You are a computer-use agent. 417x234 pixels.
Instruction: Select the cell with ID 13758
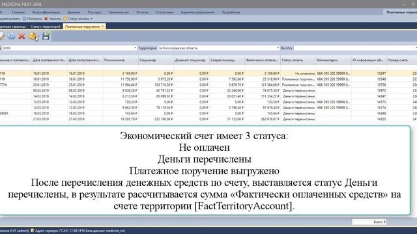(369, 85)
